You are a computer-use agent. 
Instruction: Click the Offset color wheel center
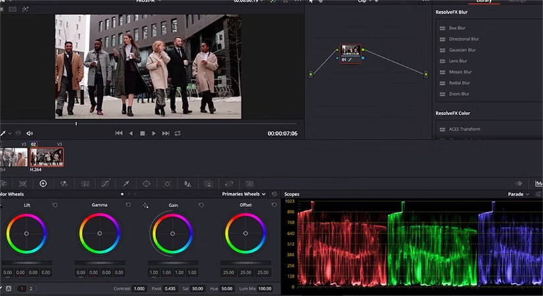tap(245, 234)
